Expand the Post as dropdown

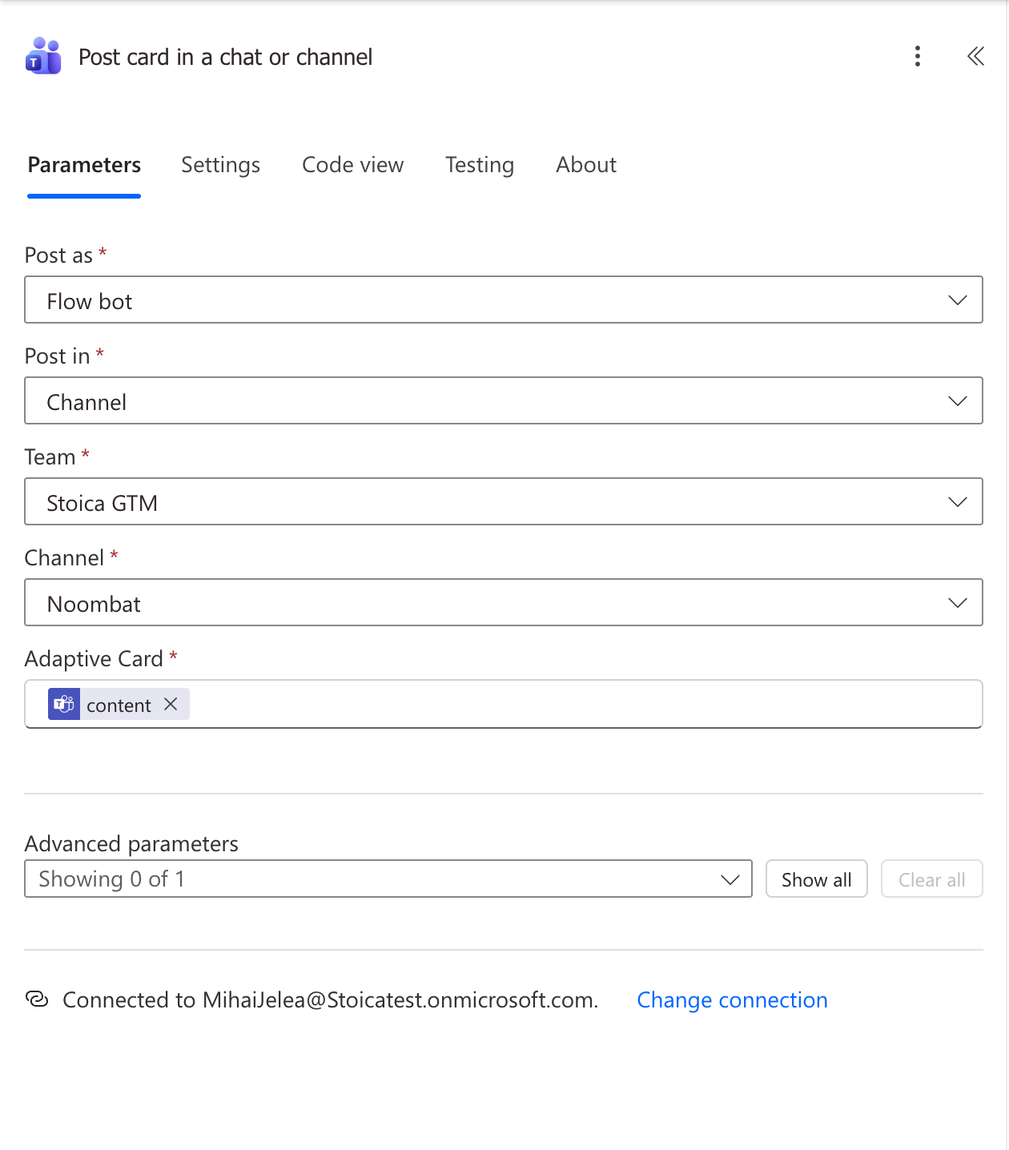pos(504,300)
